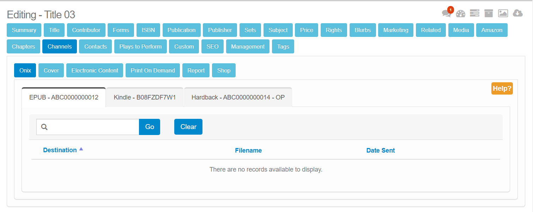
Task: Open the Related section
Action: 431,30
